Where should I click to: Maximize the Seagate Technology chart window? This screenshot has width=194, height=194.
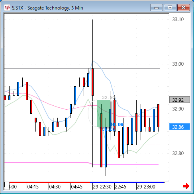click(170, 8)
